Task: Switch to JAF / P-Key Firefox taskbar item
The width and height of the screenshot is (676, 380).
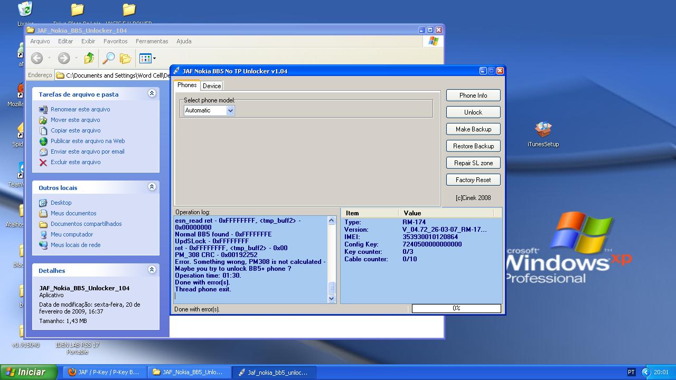Action: 104,372
